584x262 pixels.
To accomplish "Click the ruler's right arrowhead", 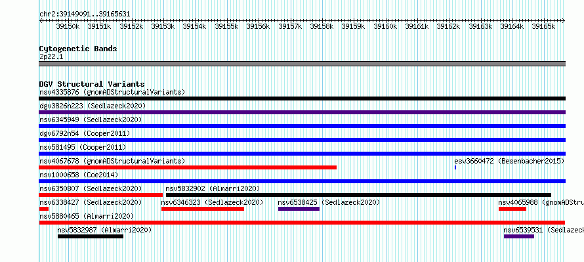I will click(563, 21).
